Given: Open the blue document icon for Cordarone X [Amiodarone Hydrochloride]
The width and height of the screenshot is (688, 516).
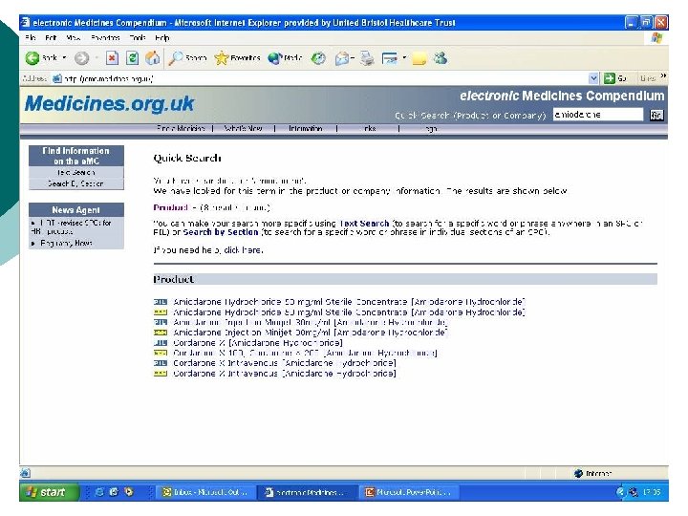Looking at the screenshot, I should pos(161,343).
